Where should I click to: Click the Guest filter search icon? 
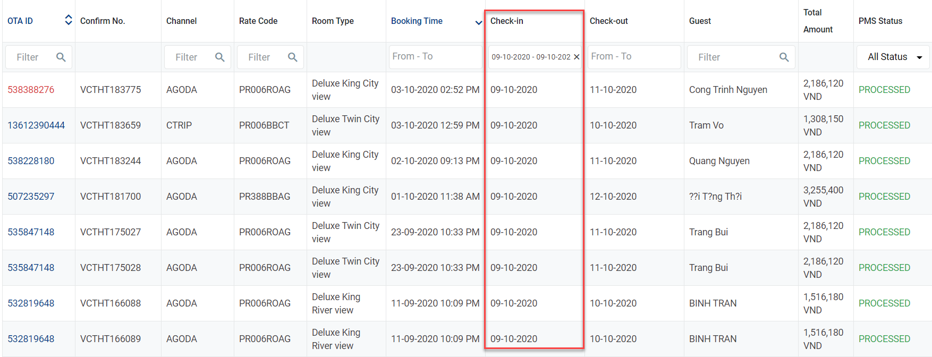pos(784,57)
